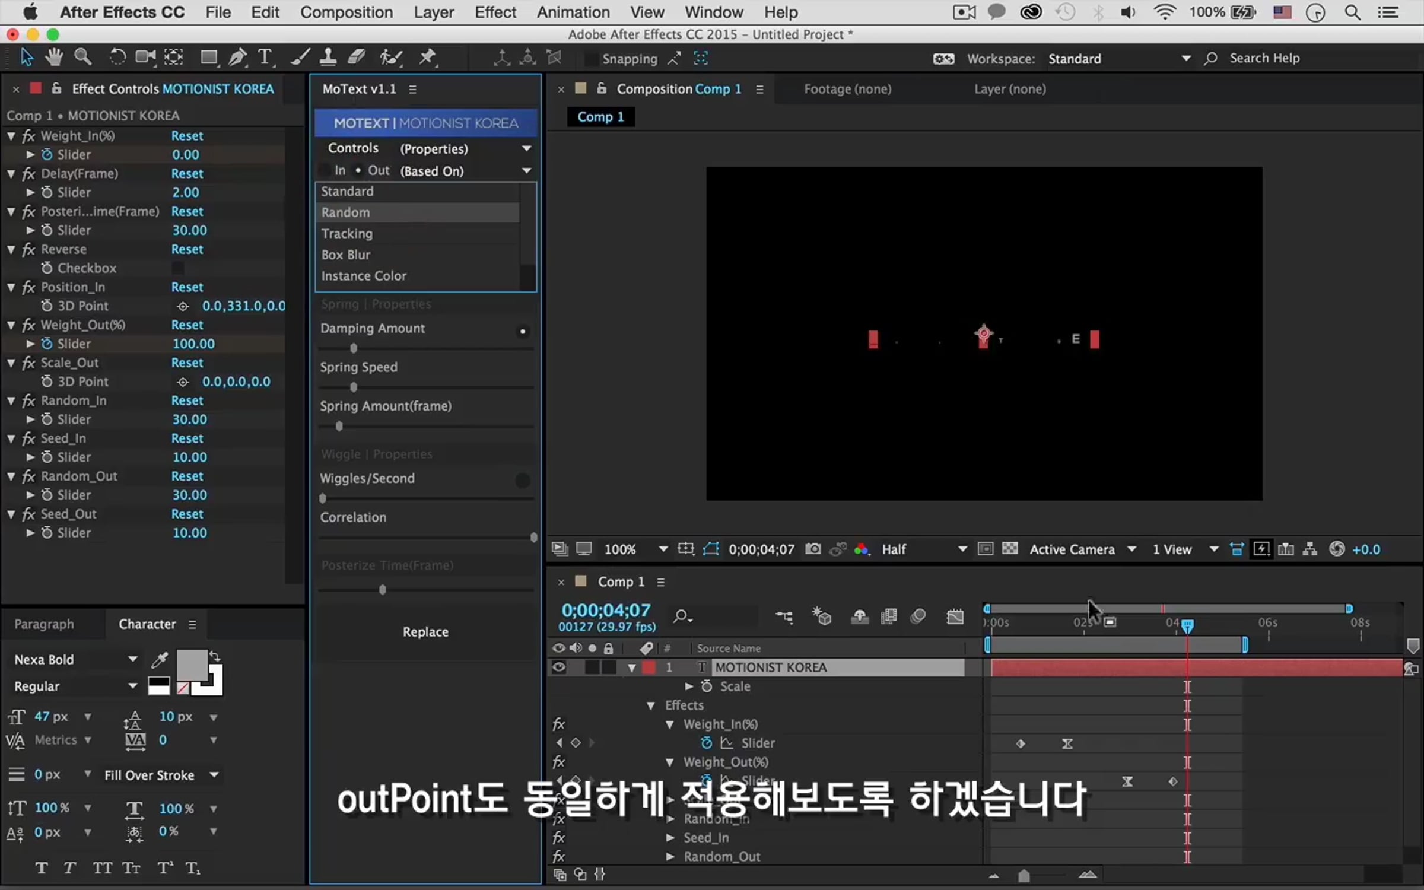1424x890 pixels.
Task: Click the snapshot camera icon in viewer
Action: (x=813, y=549)
